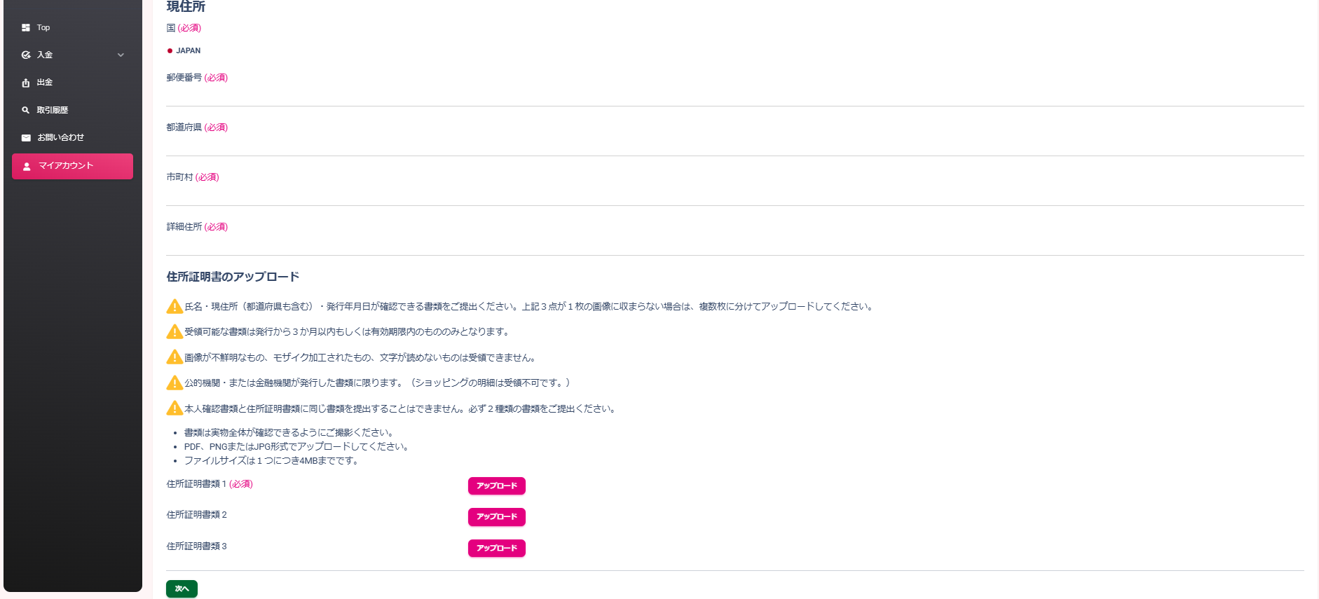Click the 市町村 city input field

tap(734, 195)
